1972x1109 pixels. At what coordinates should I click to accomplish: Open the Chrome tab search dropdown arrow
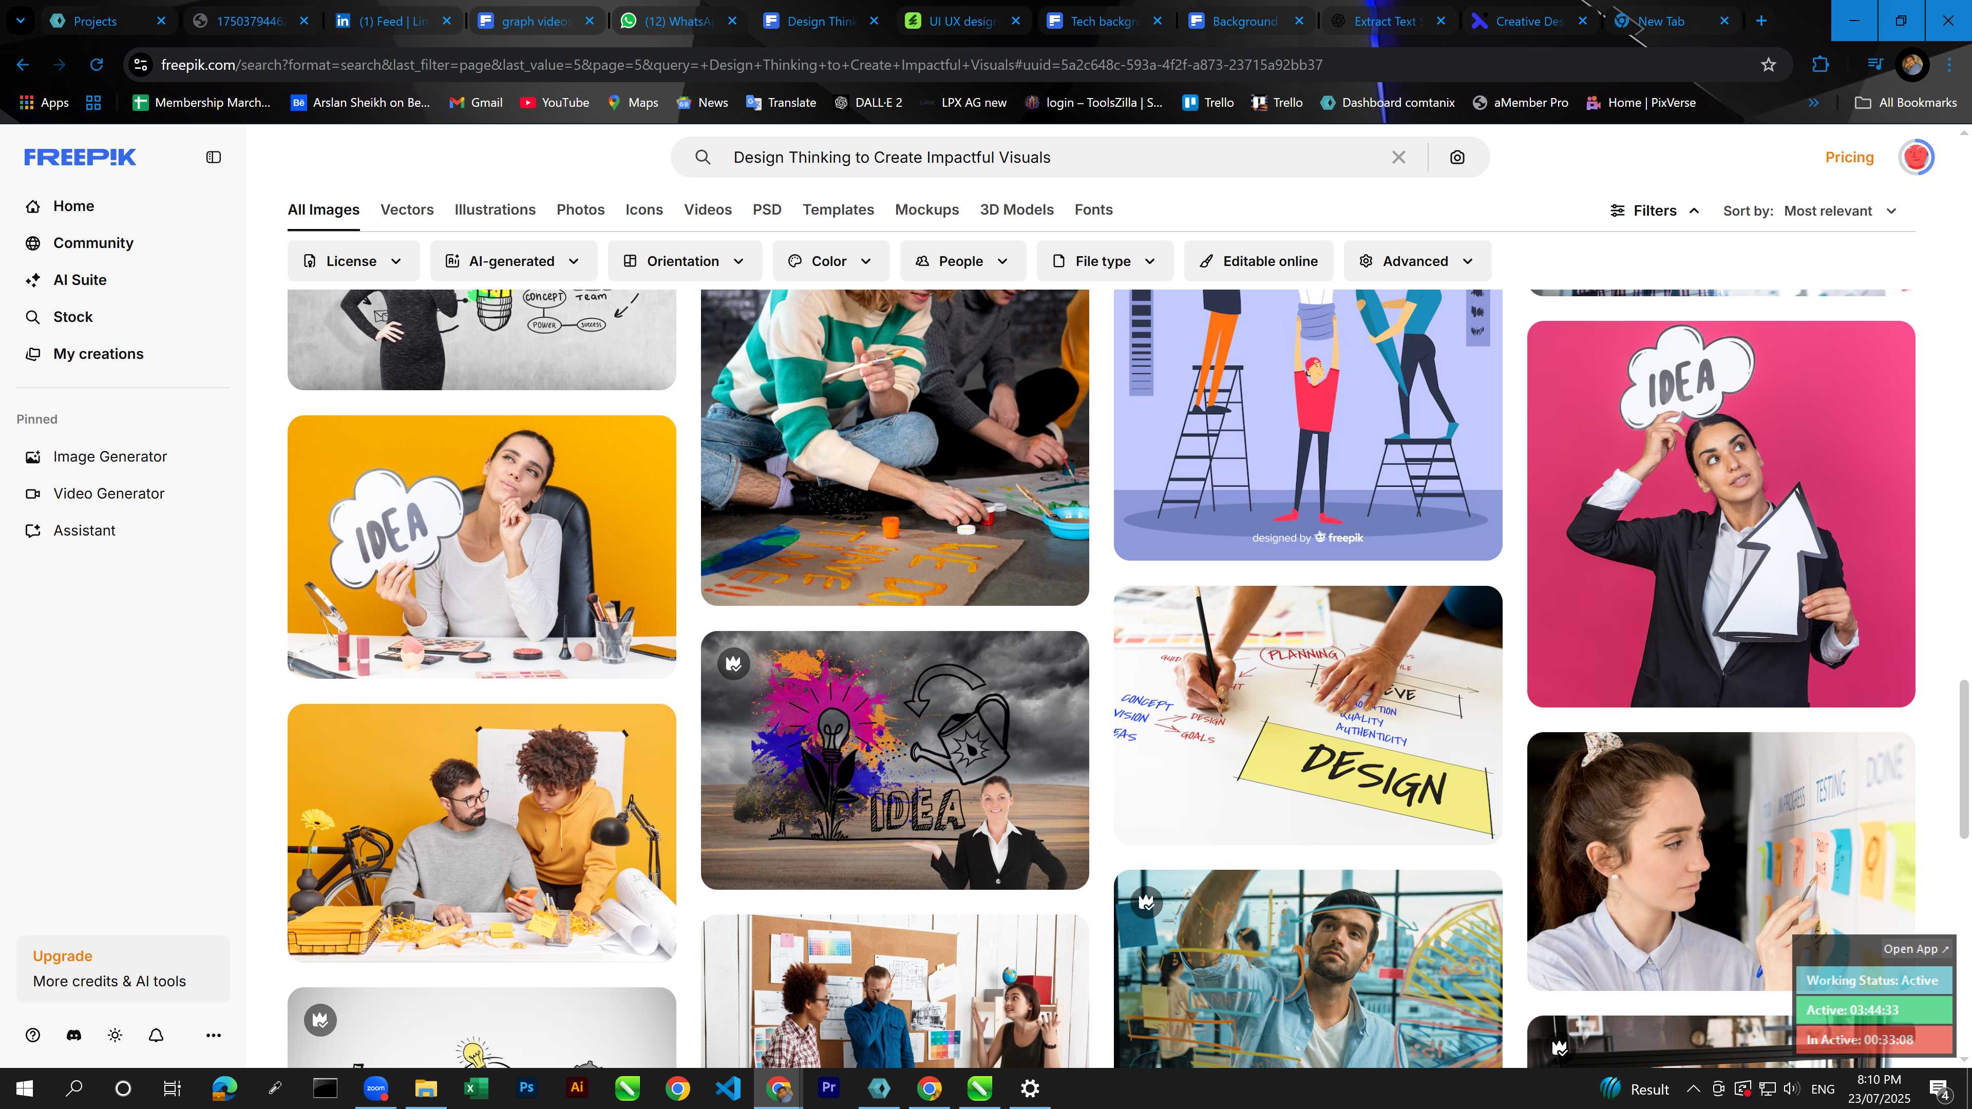click(x=21, y=21)
